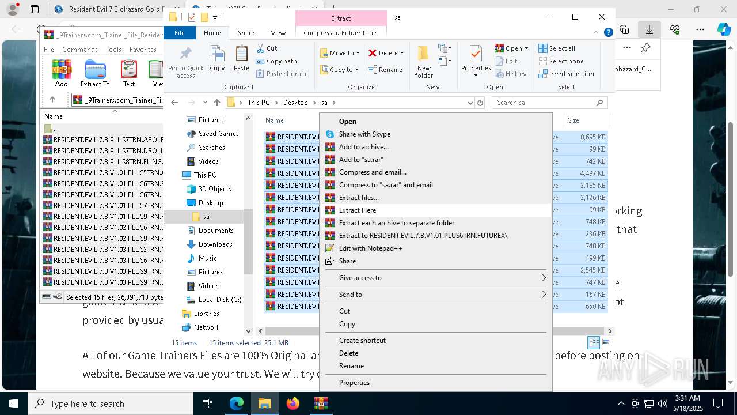737x415 pixels.
Task: Select Compress and email... entry
Action: pyautogui.click(x=436, y=172)
